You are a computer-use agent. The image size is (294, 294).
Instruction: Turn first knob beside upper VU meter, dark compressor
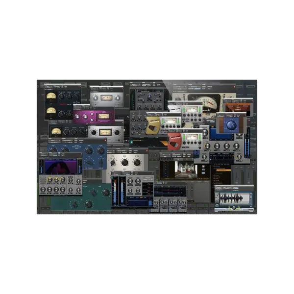coord(62,97)
